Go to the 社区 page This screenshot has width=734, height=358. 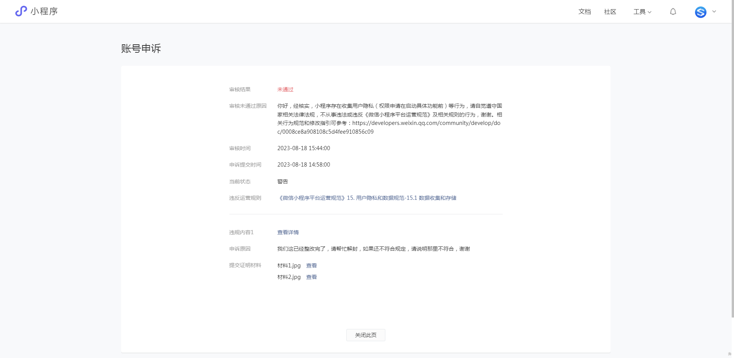[x=610, y=12]
